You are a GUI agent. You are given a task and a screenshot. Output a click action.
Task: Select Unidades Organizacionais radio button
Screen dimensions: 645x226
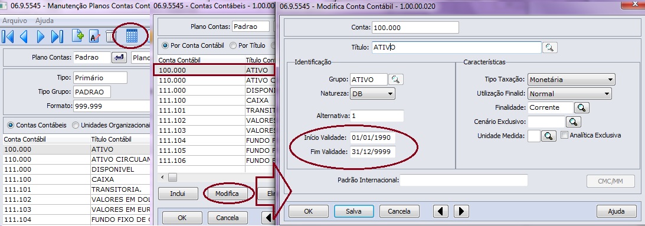click(x=76, y=125)
